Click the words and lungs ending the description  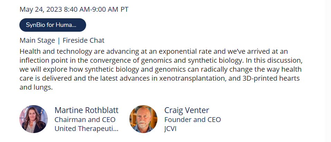point(36,87)
